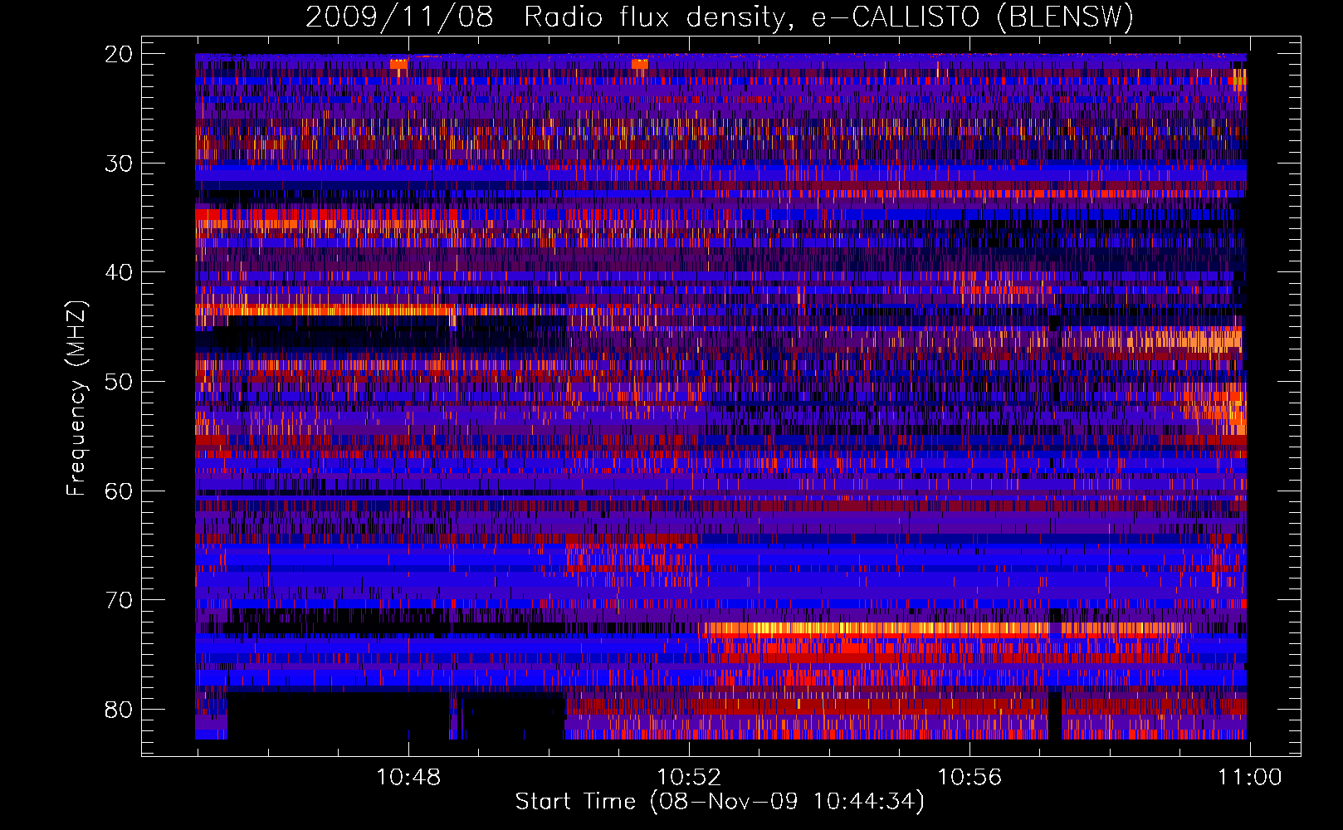Screen dimensions: 1343x830
Task: Select the 'Frequency (MHZ)' y-axis label
Action: pyautogui.click(x=76, y=398)
